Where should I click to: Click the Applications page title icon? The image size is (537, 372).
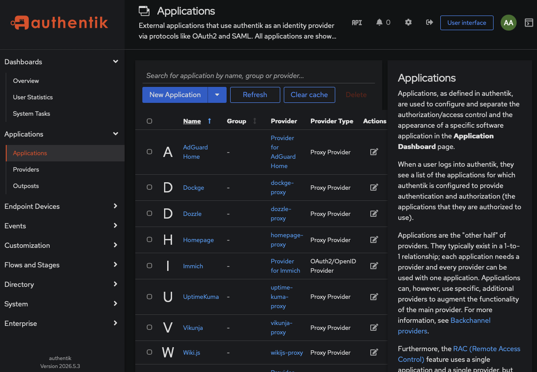point(144,11)
